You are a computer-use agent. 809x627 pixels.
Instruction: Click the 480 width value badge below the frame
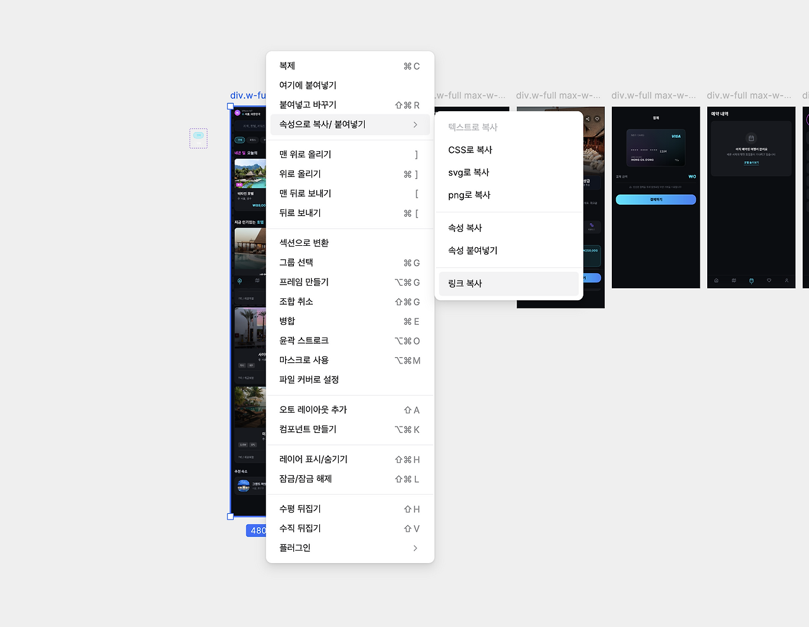coord(257,530)
